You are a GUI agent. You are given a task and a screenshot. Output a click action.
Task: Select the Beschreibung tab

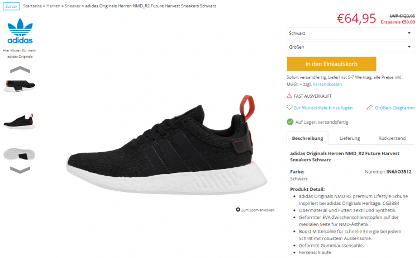pyautogui.click(x=307, y=138)
